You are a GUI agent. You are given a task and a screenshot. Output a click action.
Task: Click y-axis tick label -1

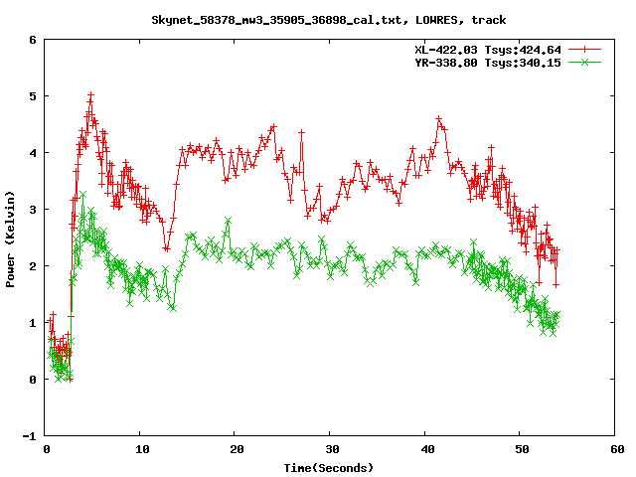[x=29, y=436]
